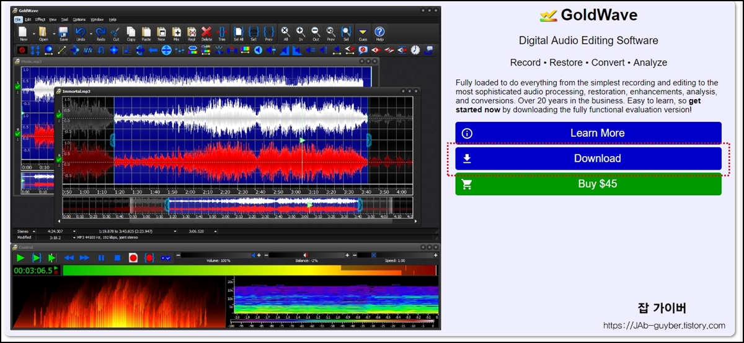The height and width of the screenshot is (343, 744).
Task: Open the Help menu
Action: pyautogui.click(x=113, y=19)
